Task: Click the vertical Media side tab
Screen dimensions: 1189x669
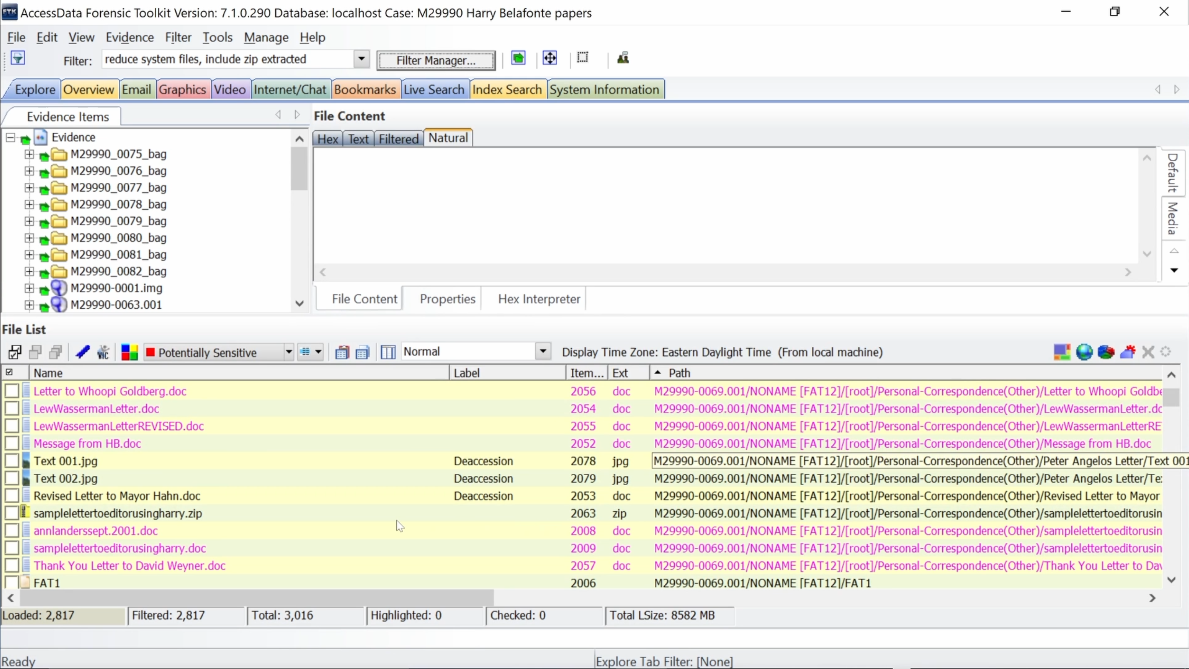Action: [1172, 219]
